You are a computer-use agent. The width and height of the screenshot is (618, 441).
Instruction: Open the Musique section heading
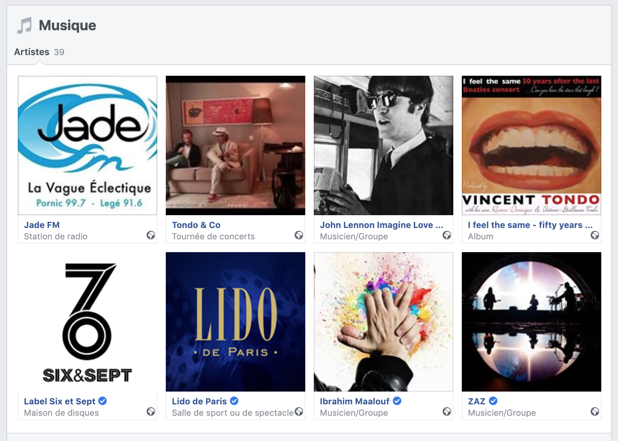[x=67, y=26]
